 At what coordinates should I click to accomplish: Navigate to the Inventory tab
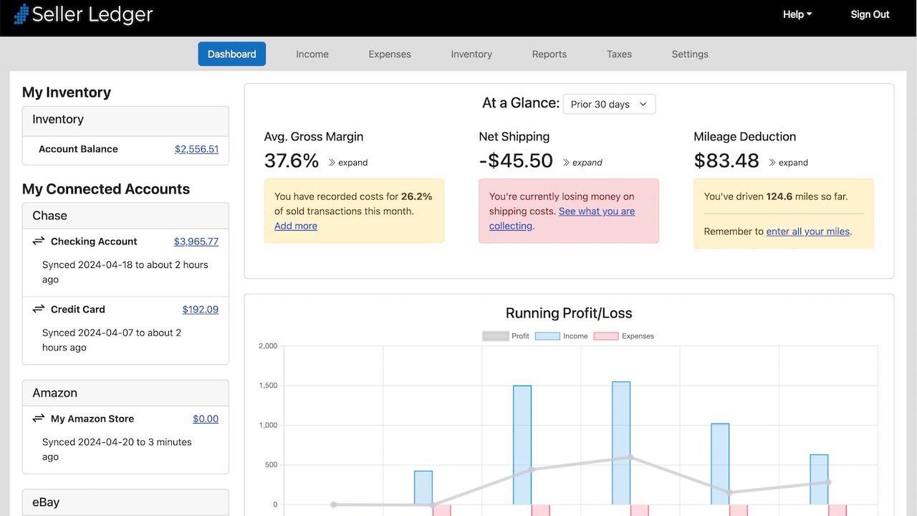[x=471, y=54]
